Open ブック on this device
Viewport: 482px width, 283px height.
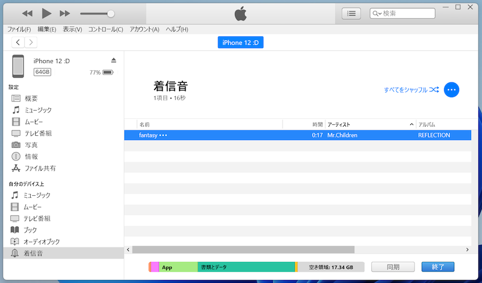(x=30, y=230)
